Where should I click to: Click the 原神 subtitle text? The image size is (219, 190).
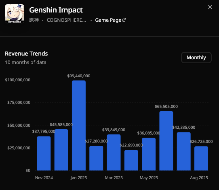[x=34, y=20]
